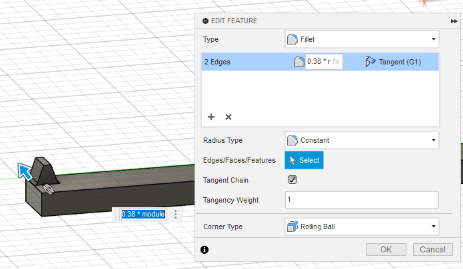Screen dimensions: 463x269
Task: Click the Radius Type label
Action: [x=223, y=140]
